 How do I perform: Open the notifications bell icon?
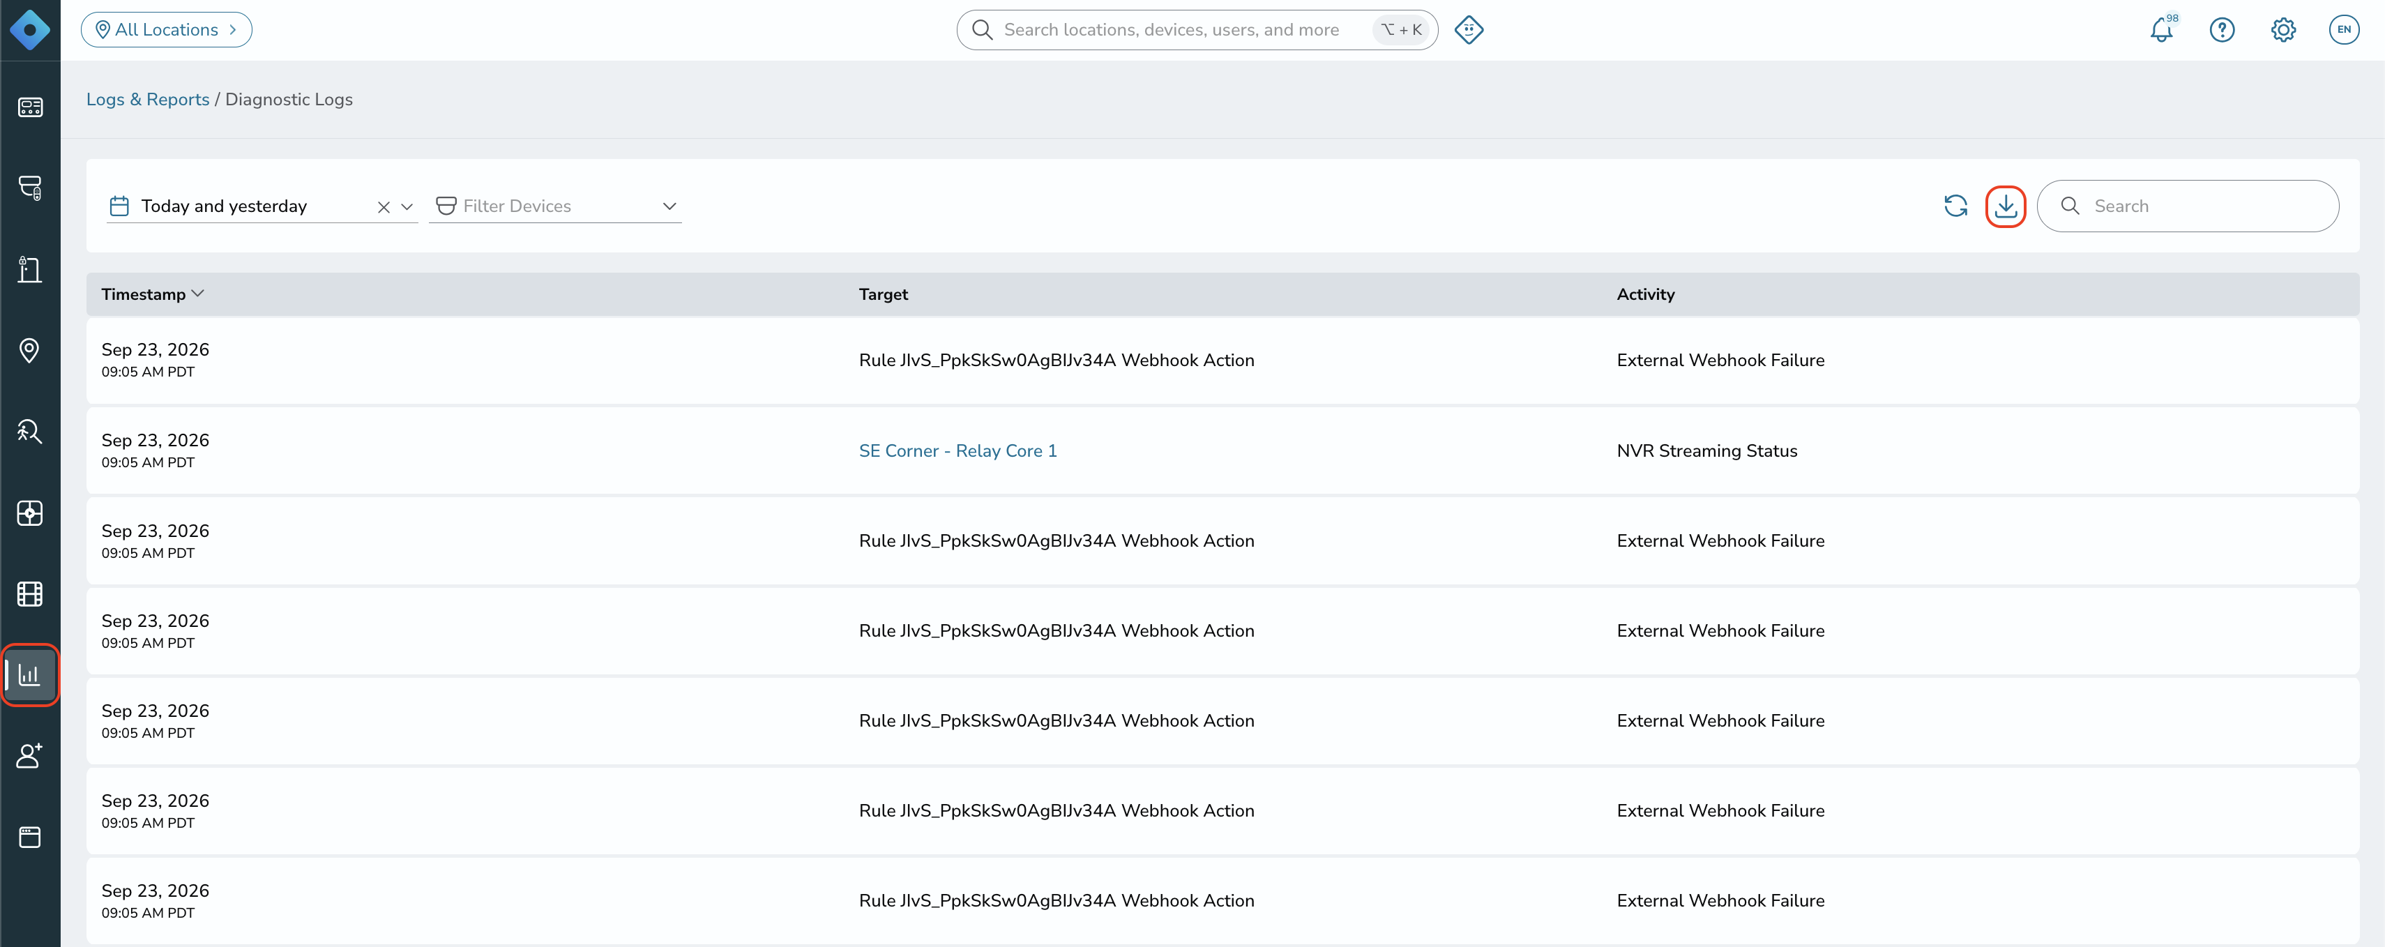tap(2162, 29)
